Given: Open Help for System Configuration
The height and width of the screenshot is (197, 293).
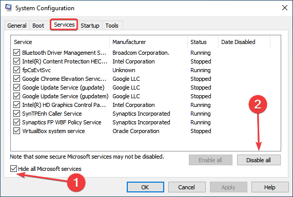Looking at the screenshot, I should coord(269,187).
